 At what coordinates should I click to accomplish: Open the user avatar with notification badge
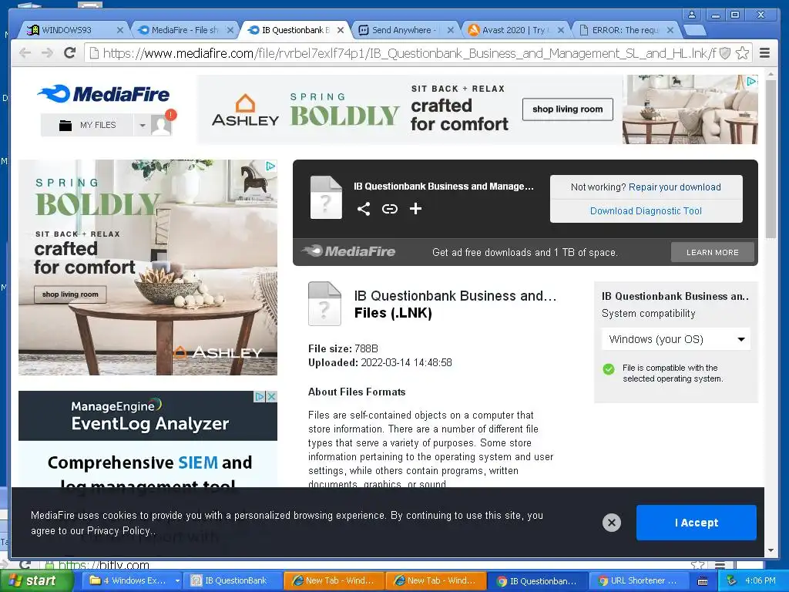pos(162,124)
